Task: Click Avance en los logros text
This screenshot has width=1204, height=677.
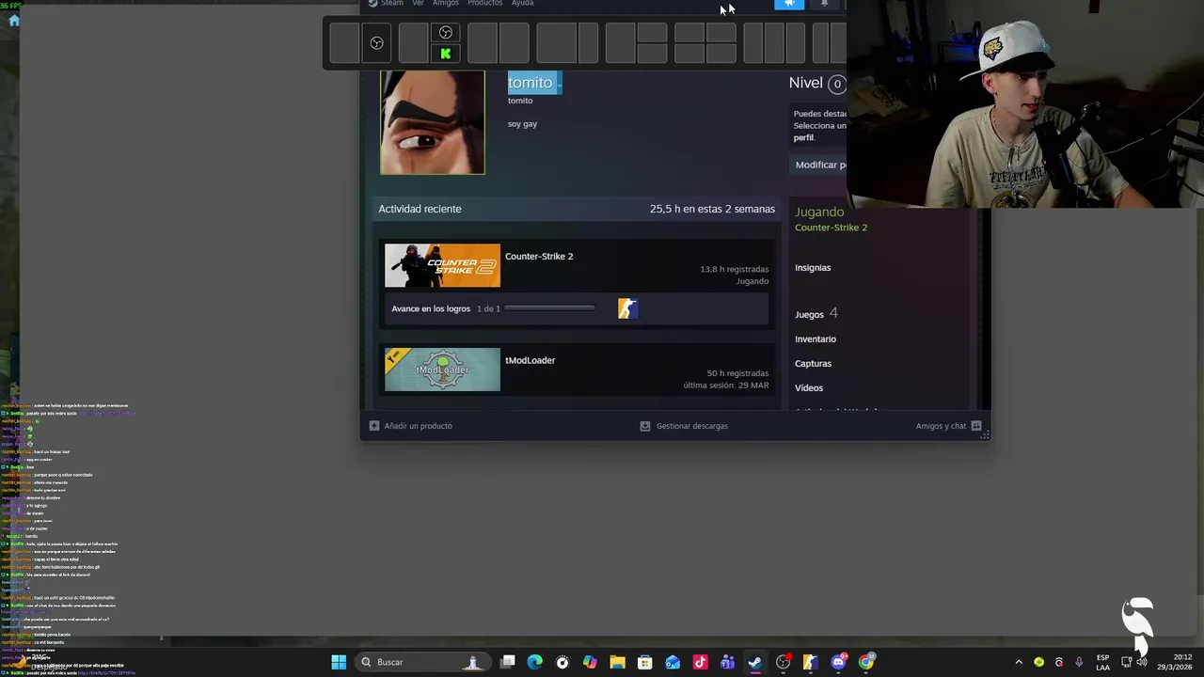Action: [431, 308]
